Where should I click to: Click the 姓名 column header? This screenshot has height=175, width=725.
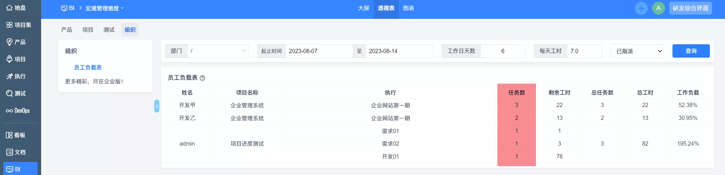pyautogui.click(x=187, y=92)
